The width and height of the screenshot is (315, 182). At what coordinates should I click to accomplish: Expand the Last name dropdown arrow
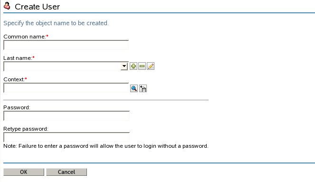[124, 67]
